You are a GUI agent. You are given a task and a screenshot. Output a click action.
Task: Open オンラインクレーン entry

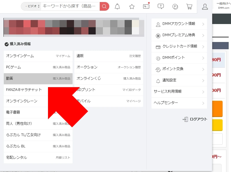(x=38, y=101)
